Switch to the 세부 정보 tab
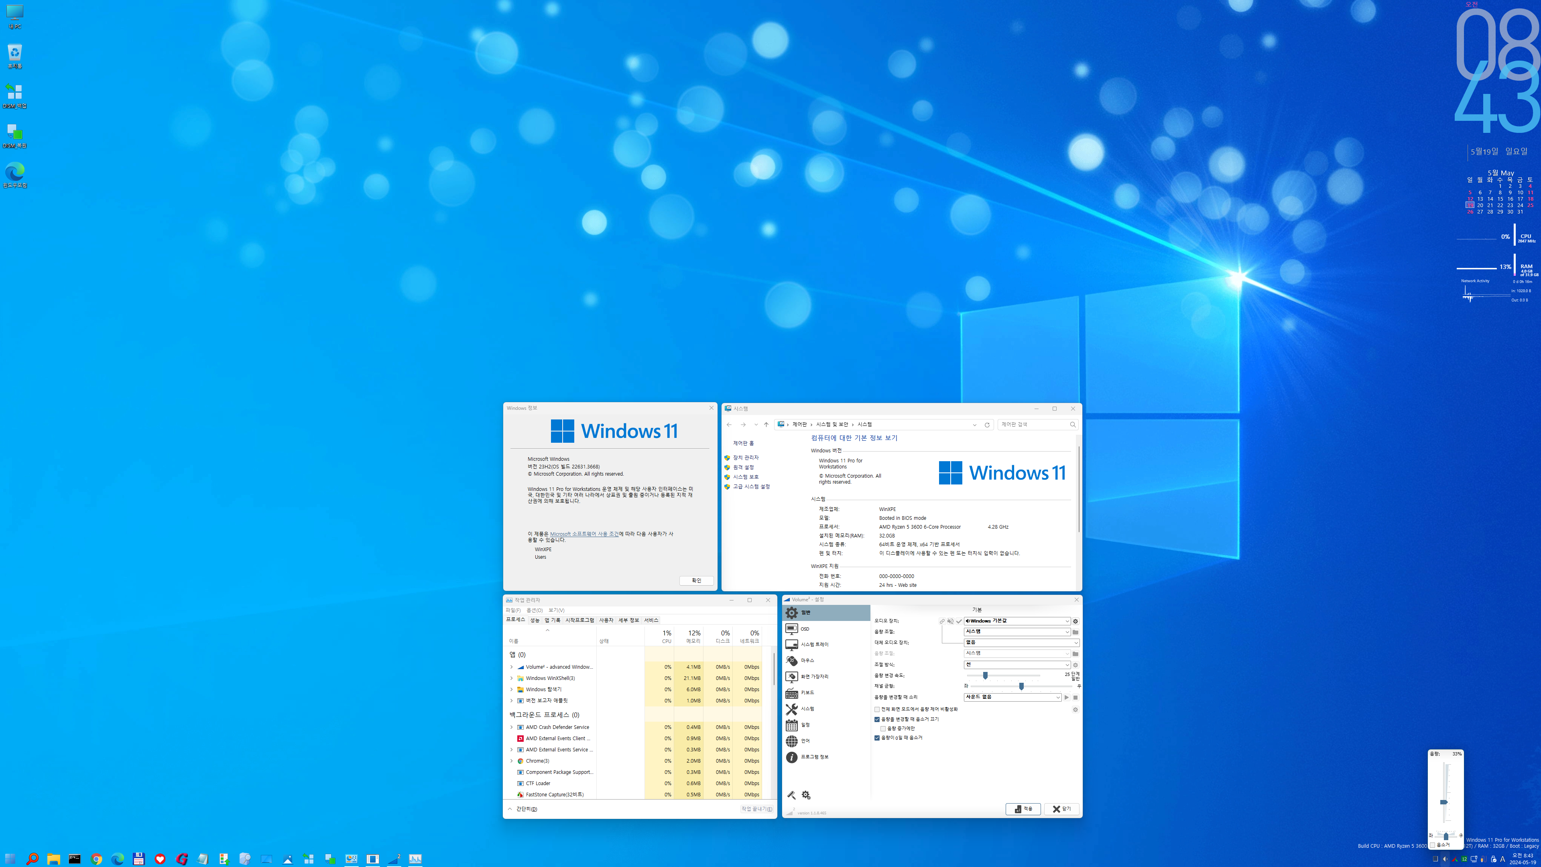 click(628, 621)
